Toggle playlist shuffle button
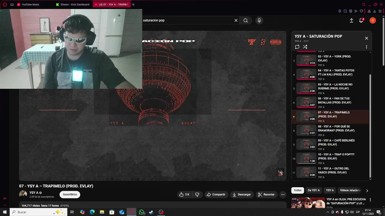Image resolution: width=385 pixels, height=216 pixels. point(305,47)
